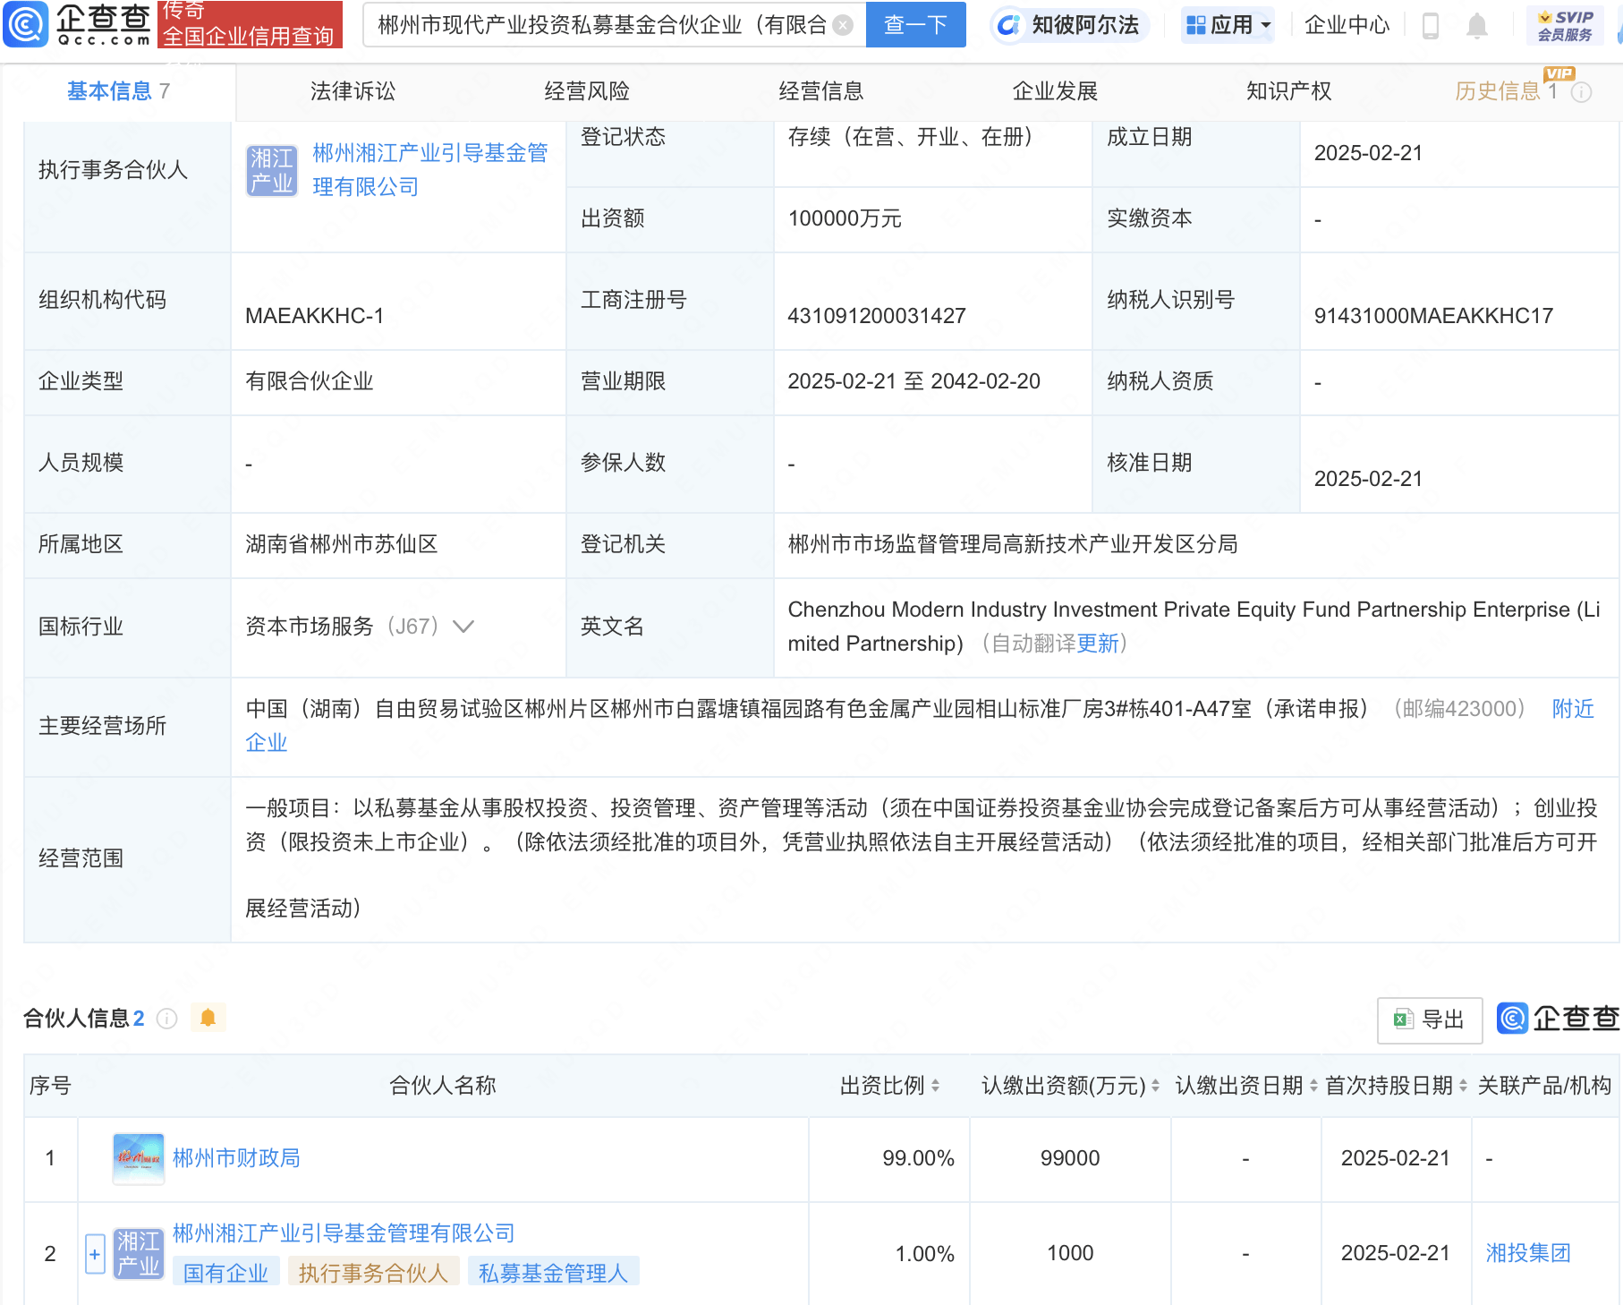The height and width of the screenshot is (1305, 1623).
Task: Click the 关联产品/机构 column header
Action: [x=1544, y=1086]
